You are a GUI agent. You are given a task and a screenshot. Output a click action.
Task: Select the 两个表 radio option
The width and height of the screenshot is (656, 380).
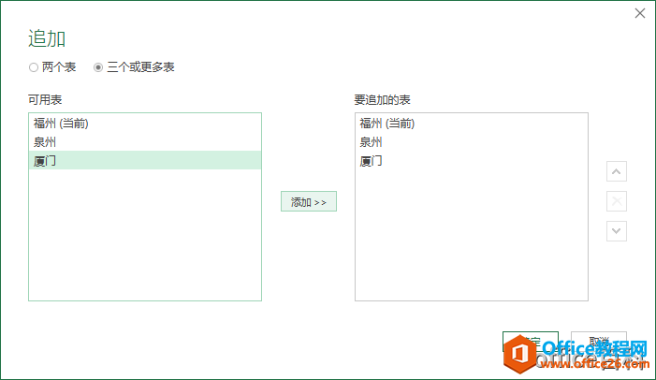[x=34, y=67]
